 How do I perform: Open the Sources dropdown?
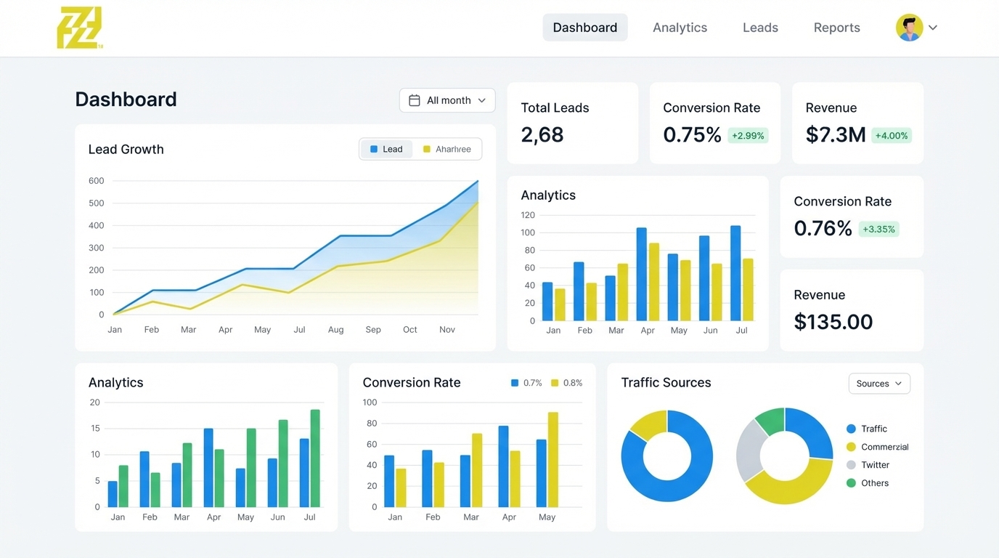878,383
